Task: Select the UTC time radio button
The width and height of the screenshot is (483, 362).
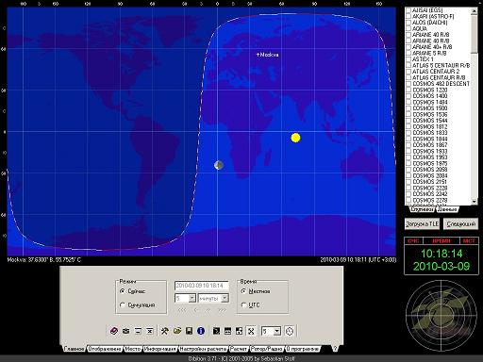Action: coord(243,304)
